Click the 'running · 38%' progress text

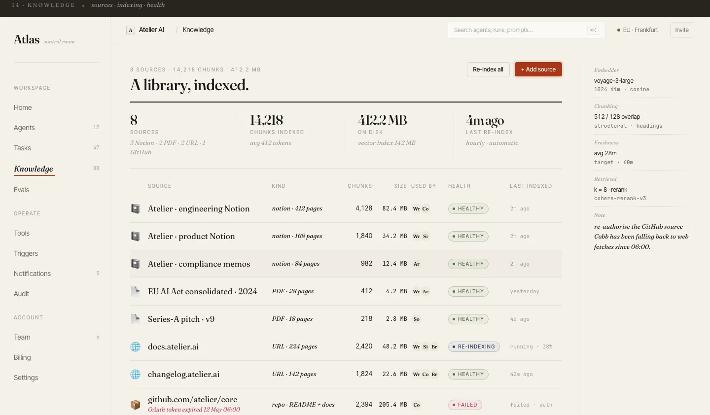532,346
